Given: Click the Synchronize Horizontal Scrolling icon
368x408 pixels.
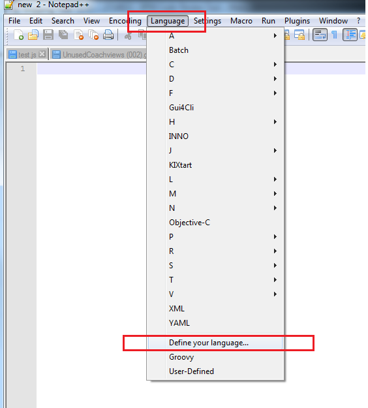Looking at the screenshot, I should point(299,35).
